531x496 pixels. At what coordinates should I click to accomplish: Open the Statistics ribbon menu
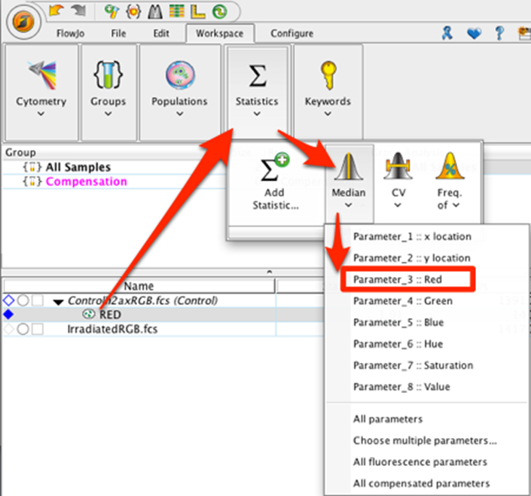coord(257,92)
